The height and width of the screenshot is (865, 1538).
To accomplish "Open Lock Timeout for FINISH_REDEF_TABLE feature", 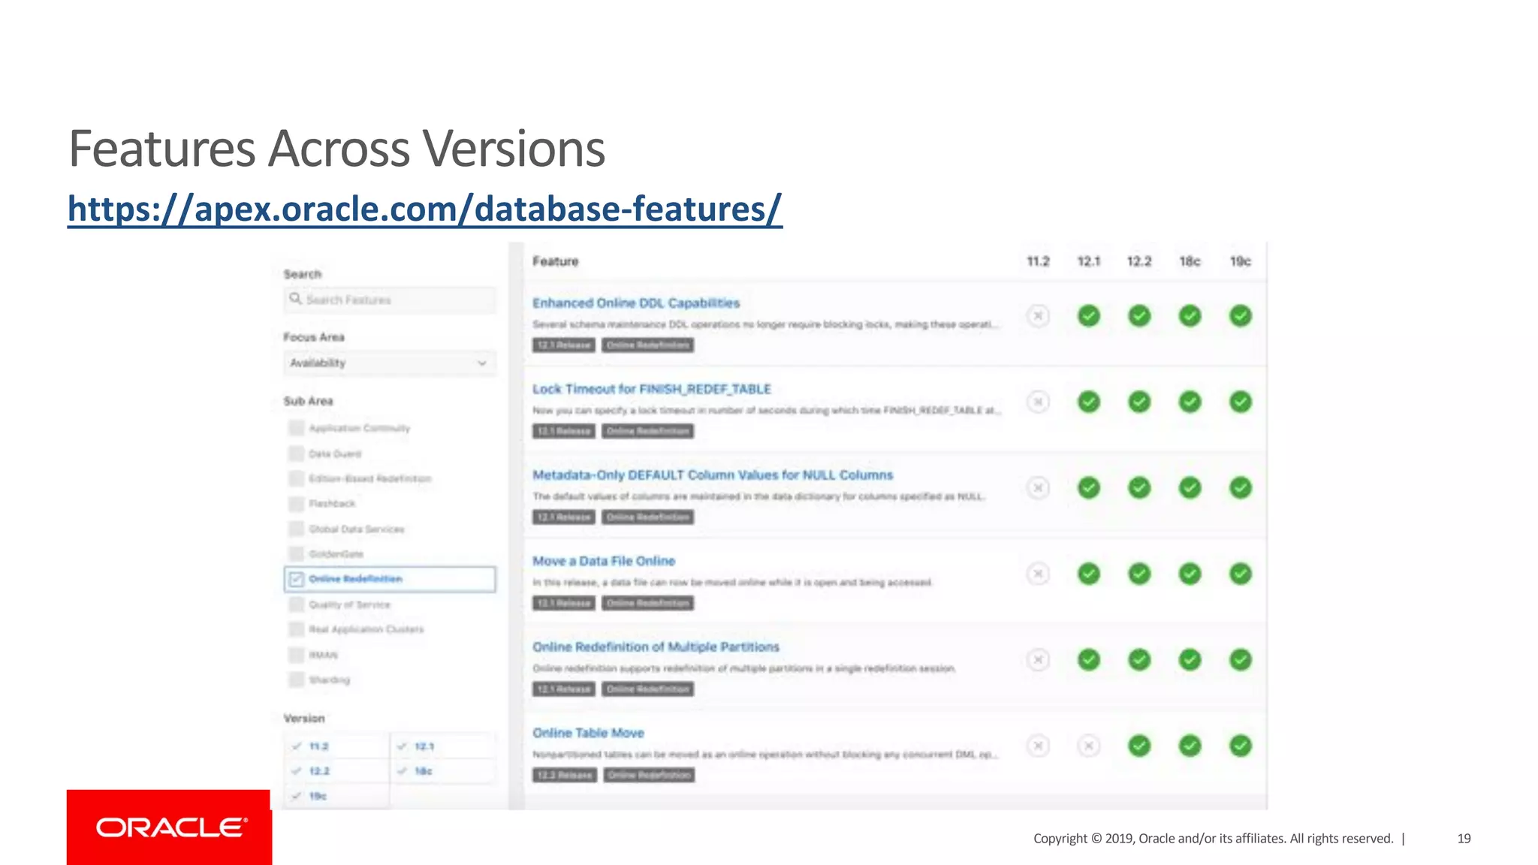I will tap(652, 389).
